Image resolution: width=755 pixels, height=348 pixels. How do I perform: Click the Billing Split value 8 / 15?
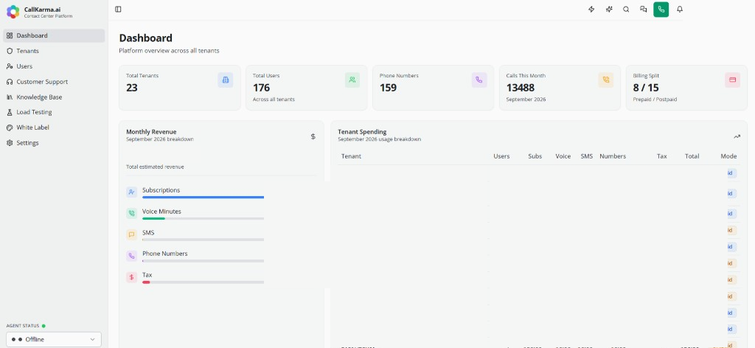click(x=646, y=88)
